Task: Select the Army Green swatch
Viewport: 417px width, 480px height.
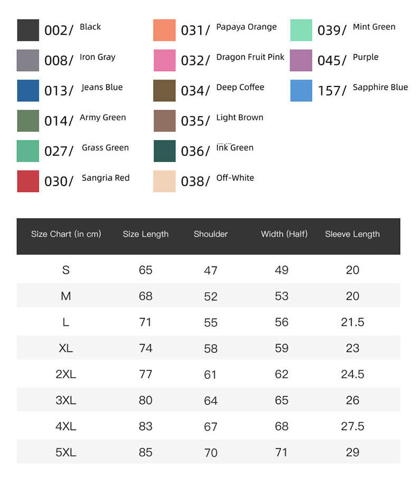Action: (x=28, y=121)
